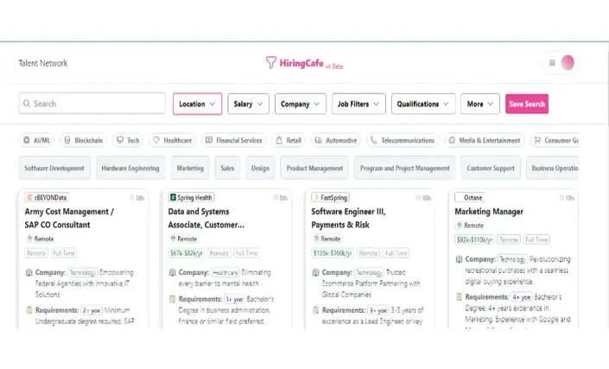This screenshot has width=609, height=369.
Task: Open Army Cost Management / SAP CO Consultant job
Action: [69, 218]
